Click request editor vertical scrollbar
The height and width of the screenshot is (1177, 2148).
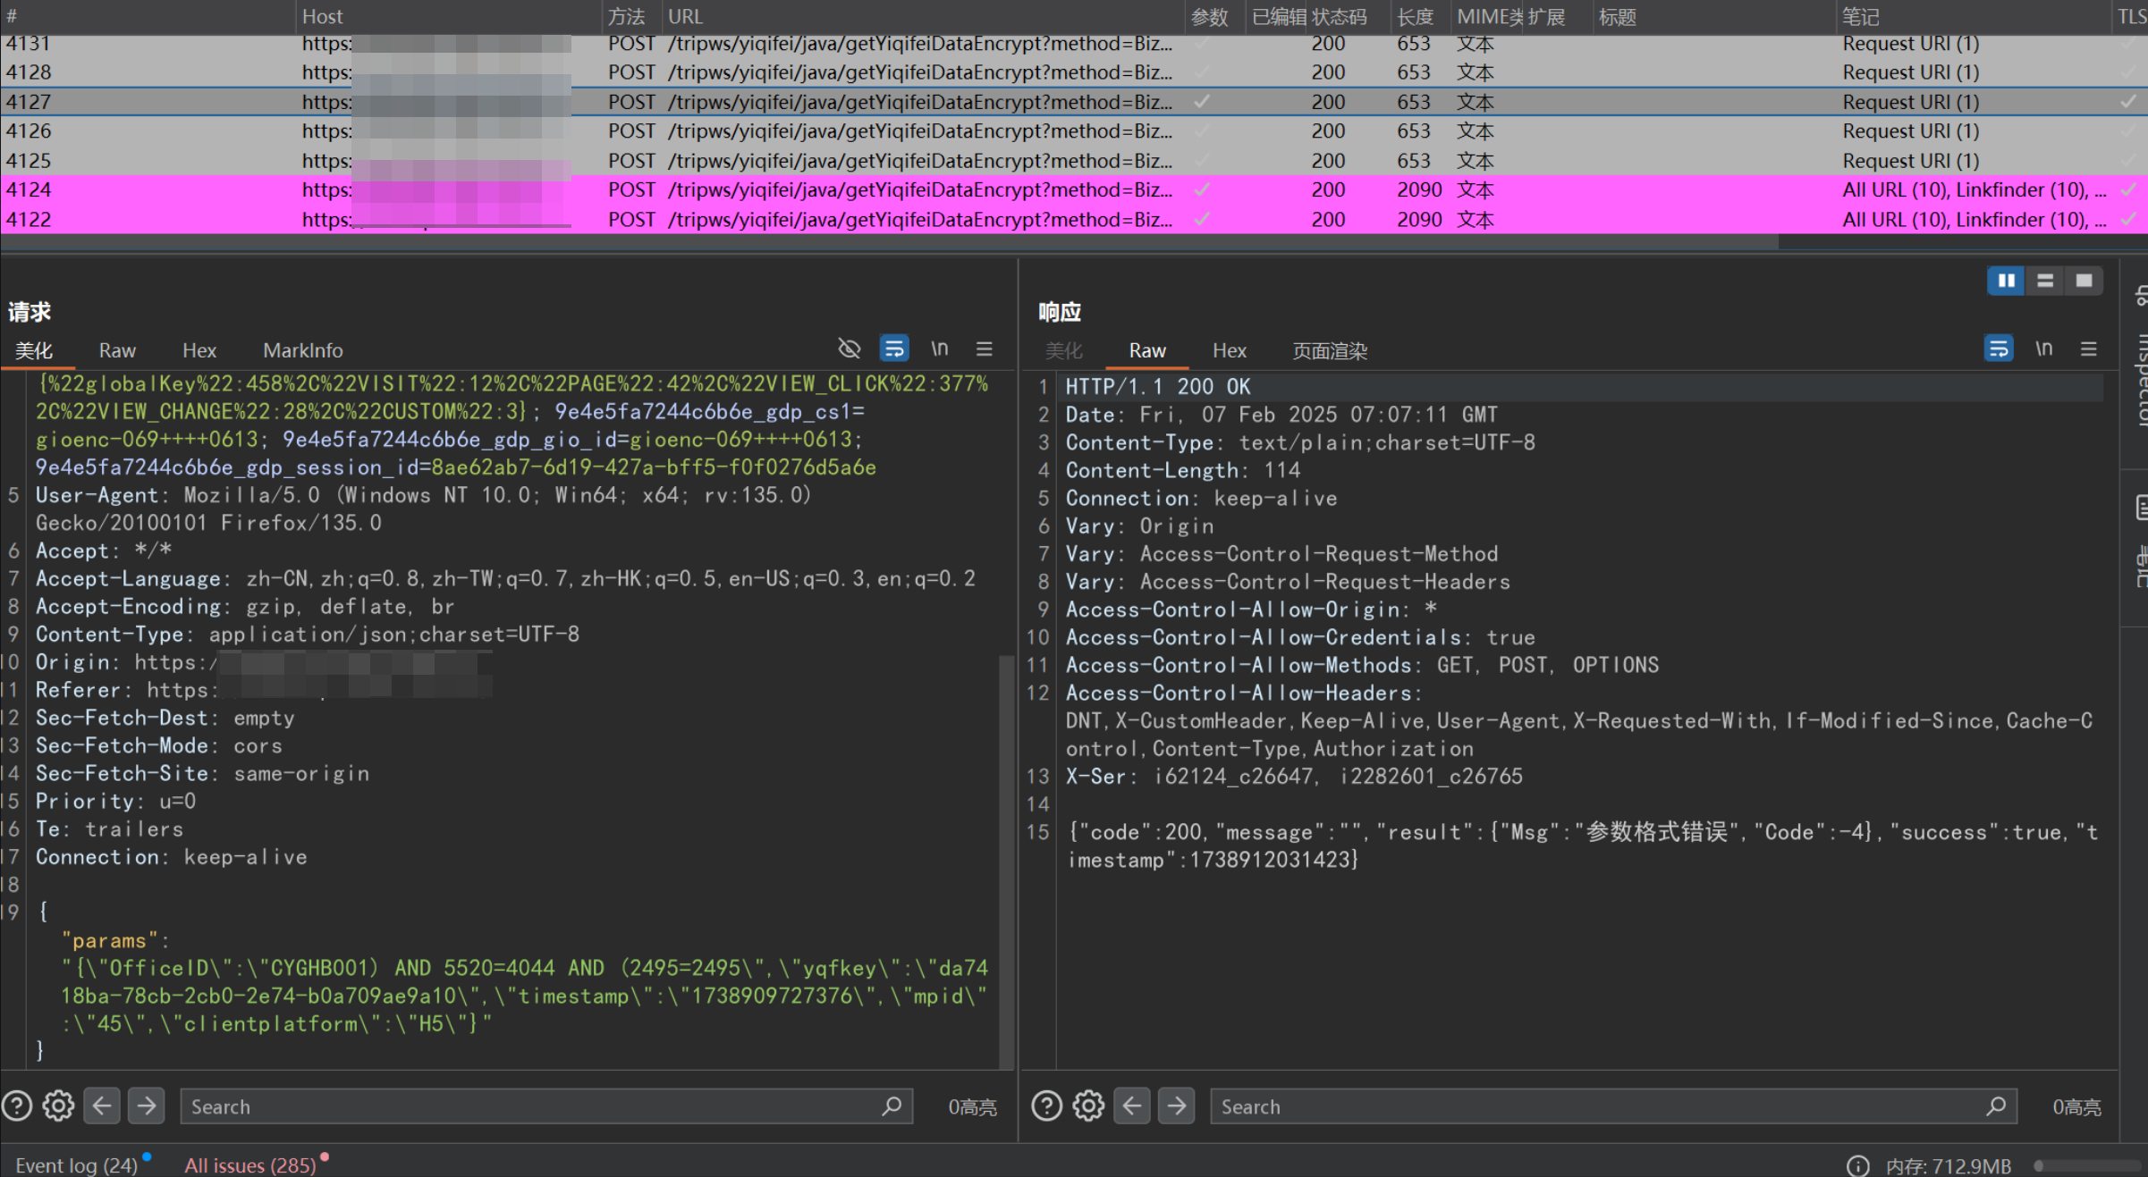pyautogui.click(x=1006, y=862)
